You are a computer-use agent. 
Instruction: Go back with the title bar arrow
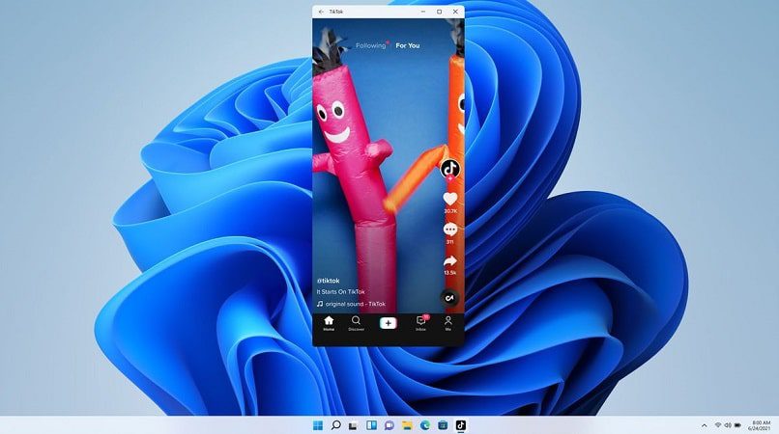pyautogui.click(x=321, y=12)
